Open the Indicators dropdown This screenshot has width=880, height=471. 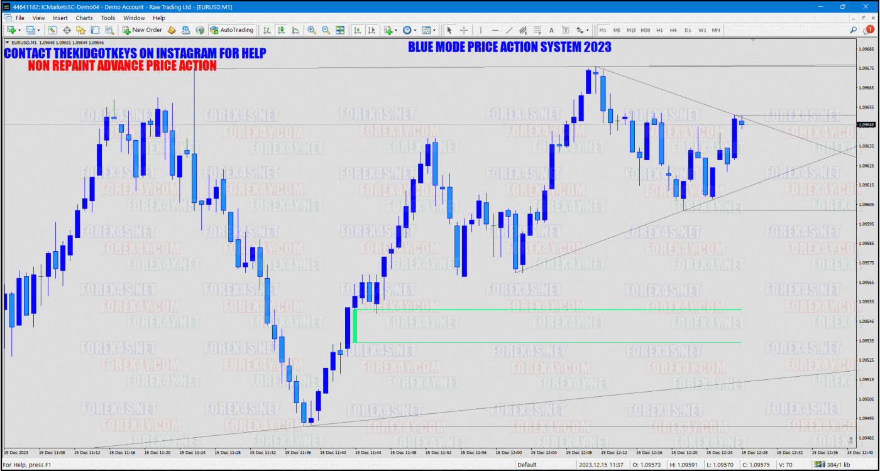pos(395,30)
